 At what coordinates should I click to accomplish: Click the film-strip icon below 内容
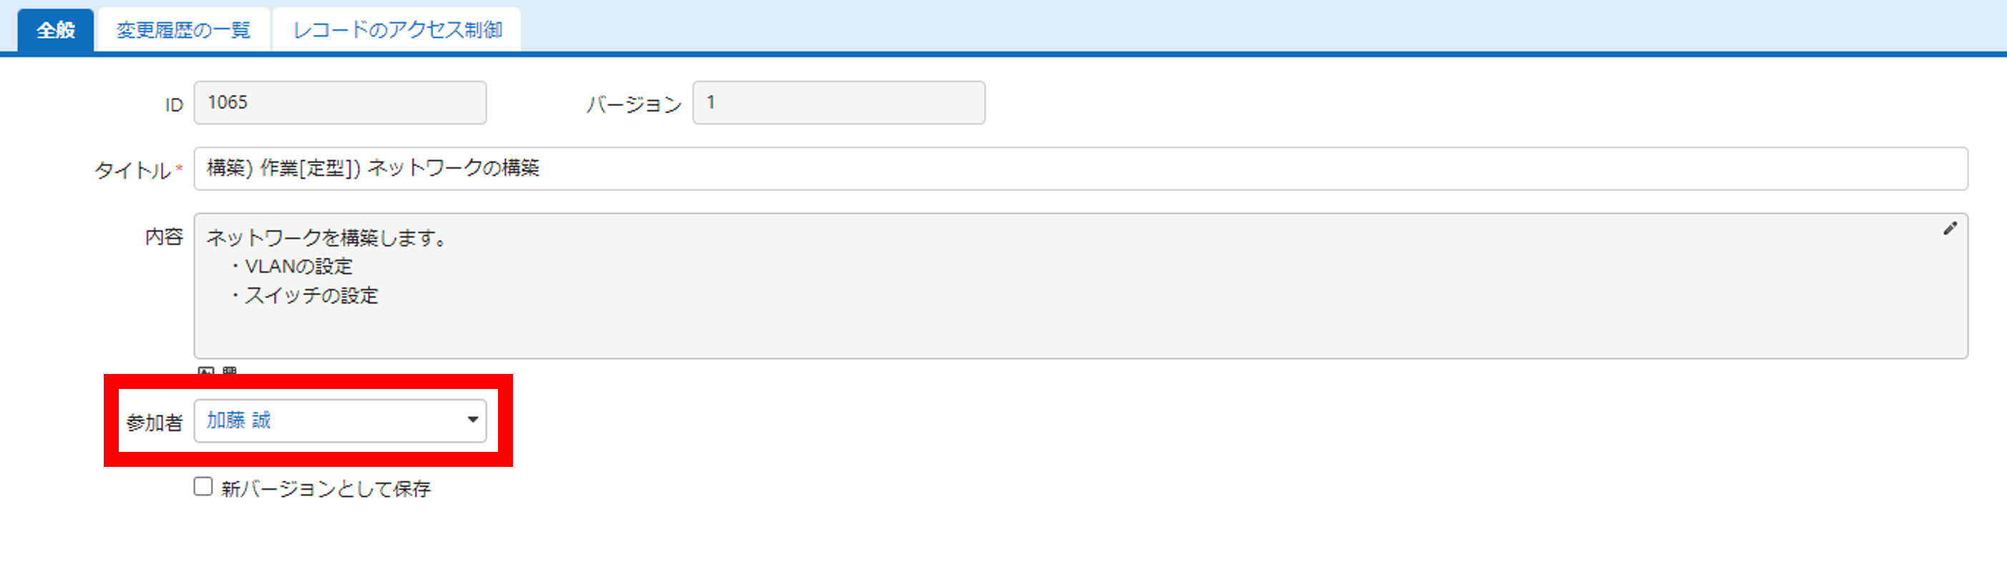point(229,371)
